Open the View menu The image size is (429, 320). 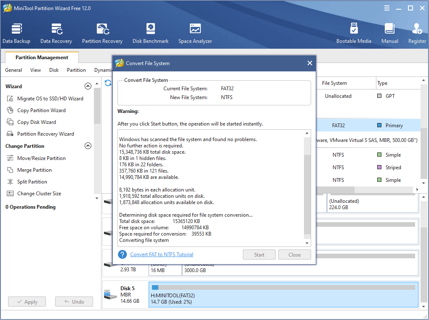point(35,70)
